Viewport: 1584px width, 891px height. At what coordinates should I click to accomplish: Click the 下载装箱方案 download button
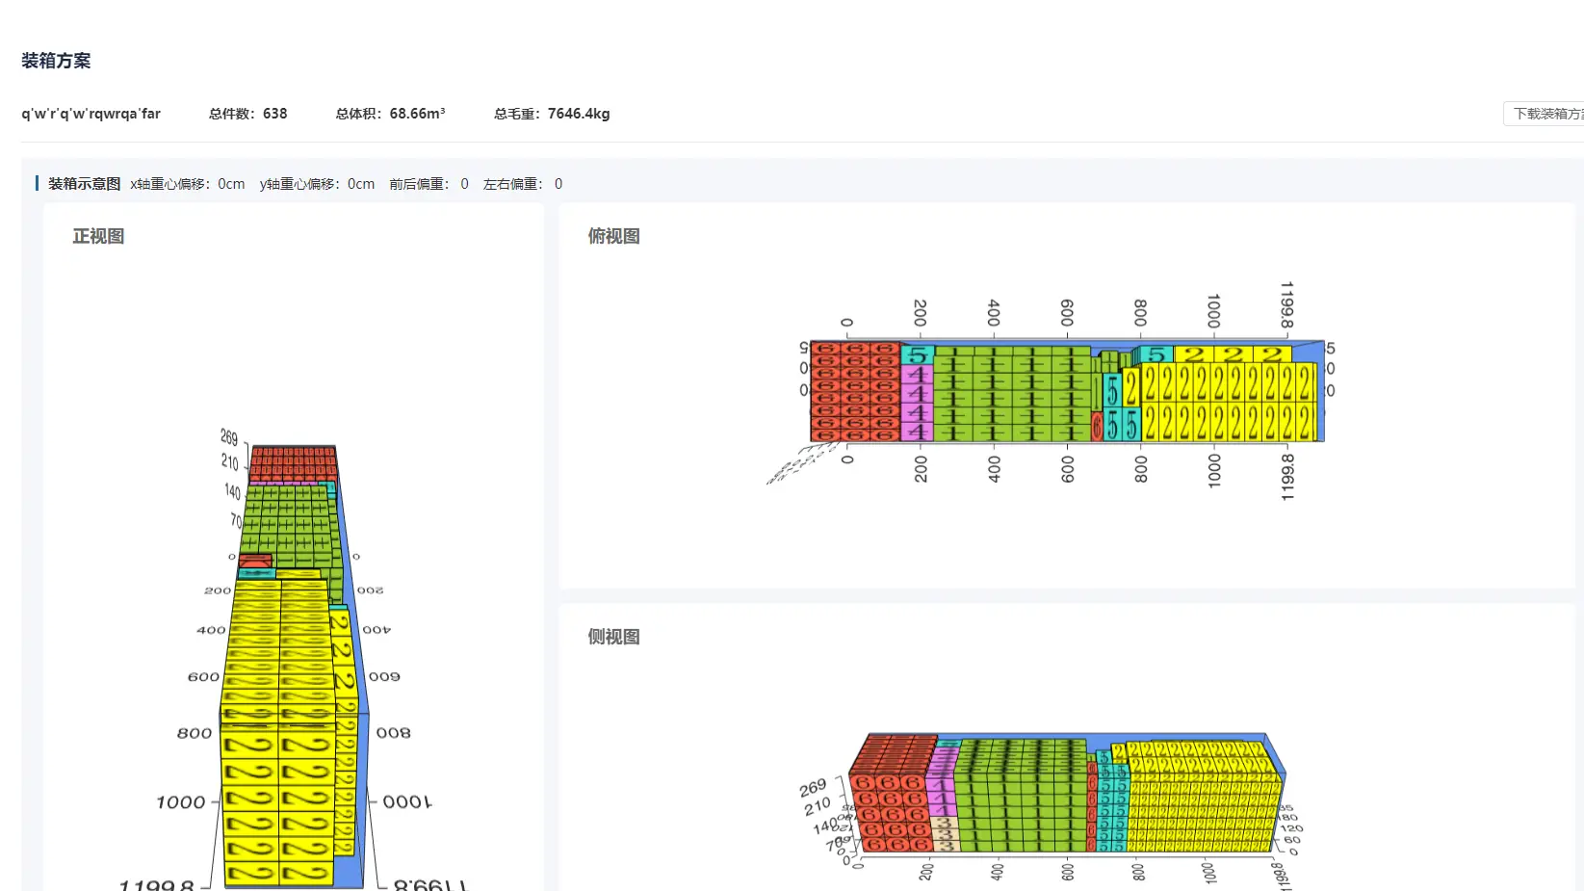click(x=1544, y=114)
